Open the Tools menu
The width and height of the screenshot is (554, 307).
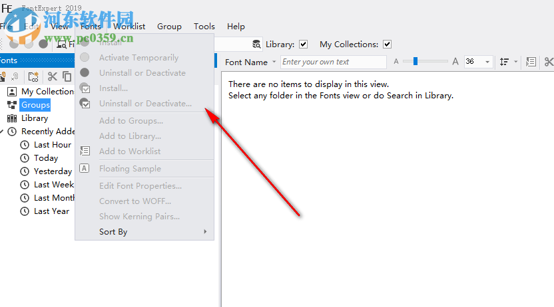204,27
